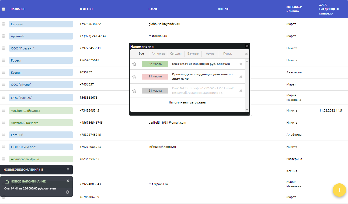
Task: Click the yellow plus add button
Action: (x=339, y=190)
